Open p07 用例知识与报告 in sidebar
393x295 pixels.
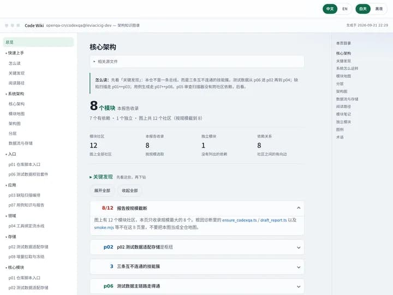26,205
